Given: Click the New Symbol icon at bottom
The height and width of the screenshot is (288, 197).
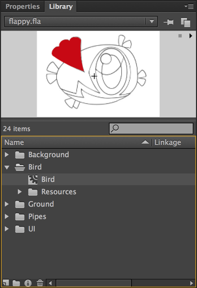Looking at the screenshot, I should (x=6, y=282).
